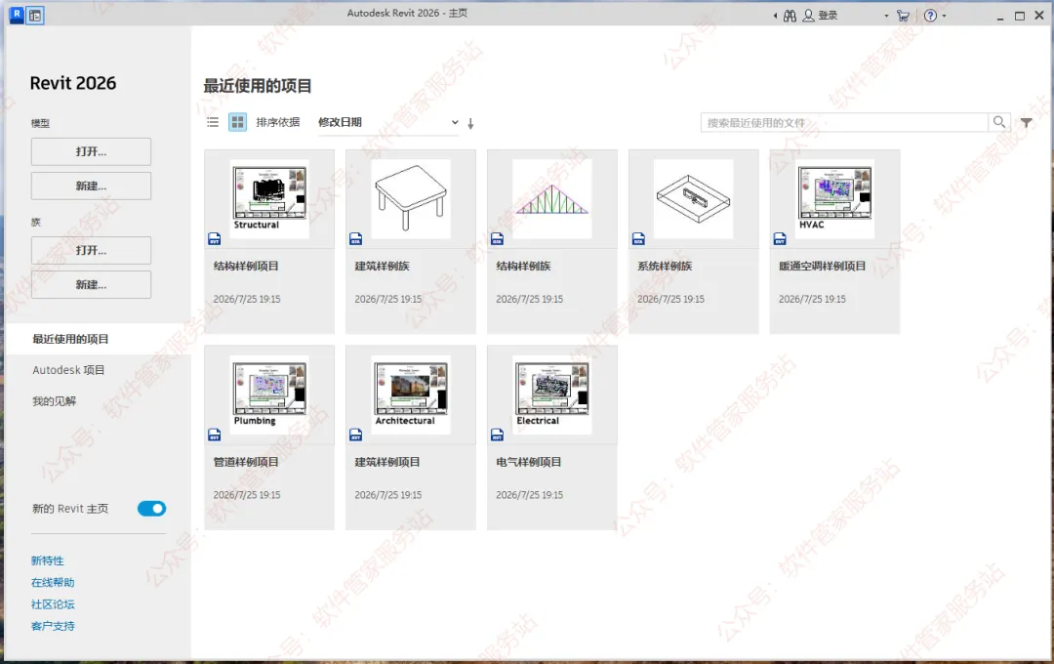The width and height of the screenshot is (1054, 664).
Task: Open the 修改日期 sort dropdown
Action: [x=387, y=122]
